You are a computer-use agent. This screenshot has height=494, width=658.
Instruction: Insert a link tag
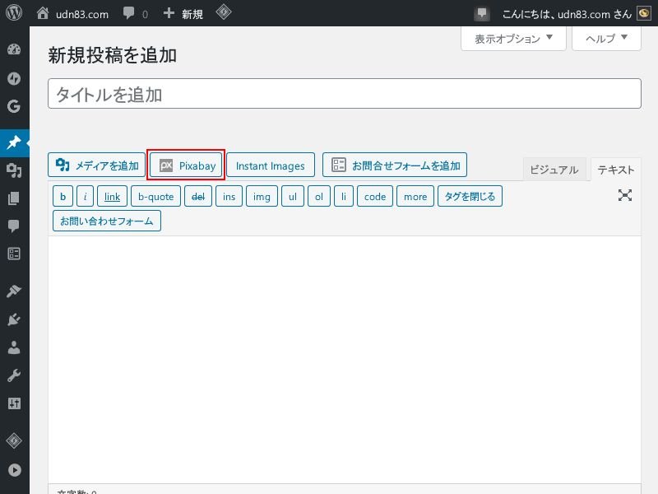click(112, 196)
